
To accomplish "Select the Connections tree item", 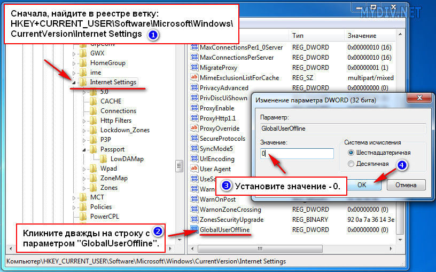I will [x=118, y=111].
